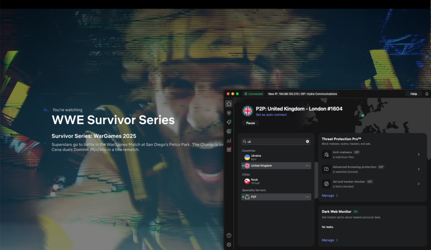Expand the Anti-malware row chevron

pos(419,154)
